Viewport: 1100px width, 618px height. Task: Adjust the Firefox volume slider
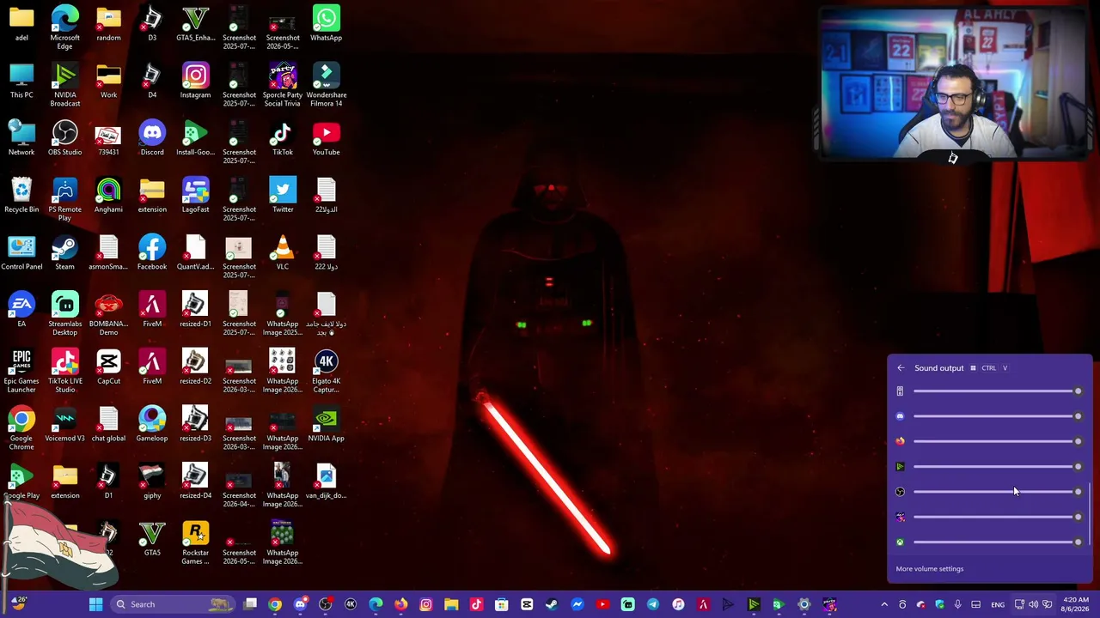(x=997, y=441)
